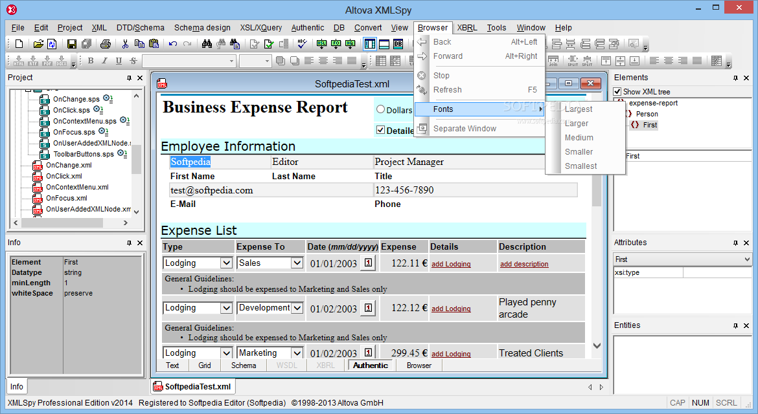Select ToolbarButtons.sps in Project tree

(84, 154)
